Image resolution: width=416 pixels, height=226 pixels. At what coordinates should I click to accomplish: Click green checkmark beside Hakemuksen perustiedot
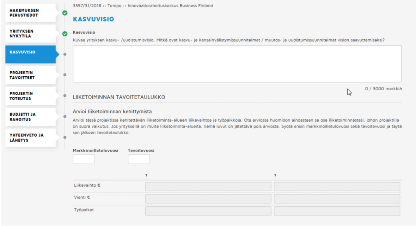65,13
